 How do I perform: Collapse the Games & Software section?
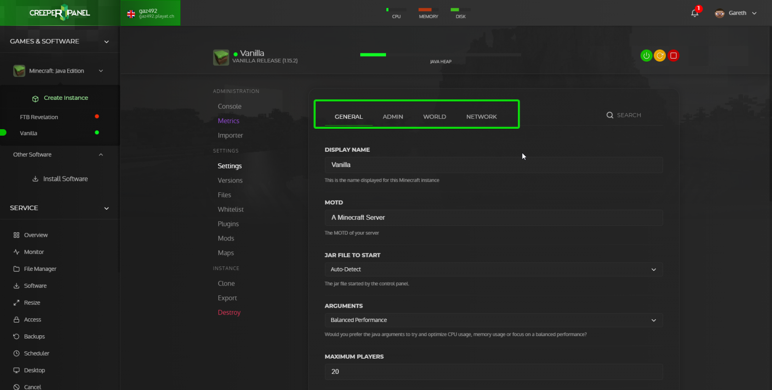tap(107, 42)
